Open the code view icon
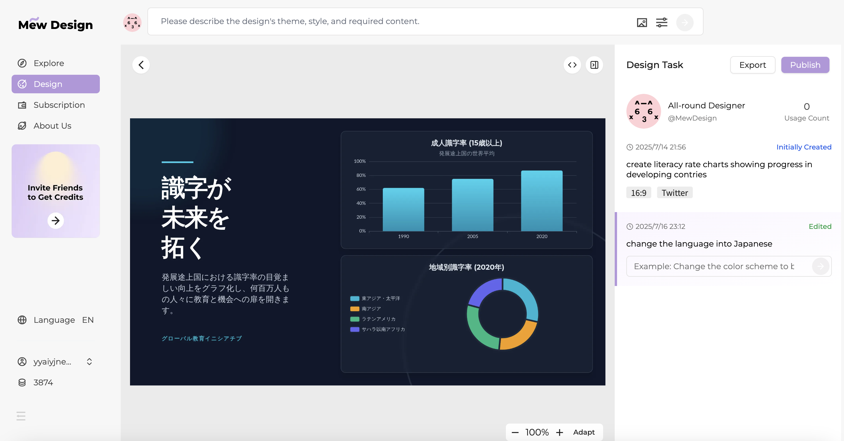This screenshot has width=844, height=441. (x=572, y=65)
